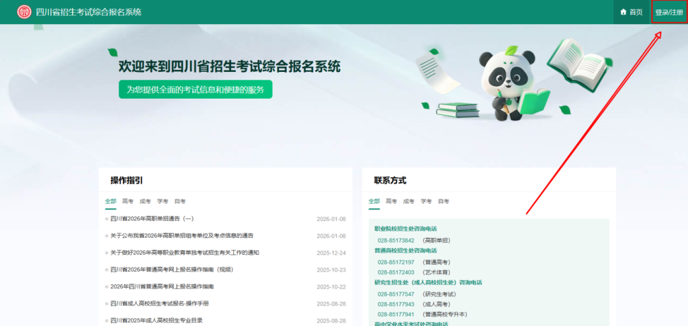Select 全部 tab under 操作指引

(x=111, y=201)
